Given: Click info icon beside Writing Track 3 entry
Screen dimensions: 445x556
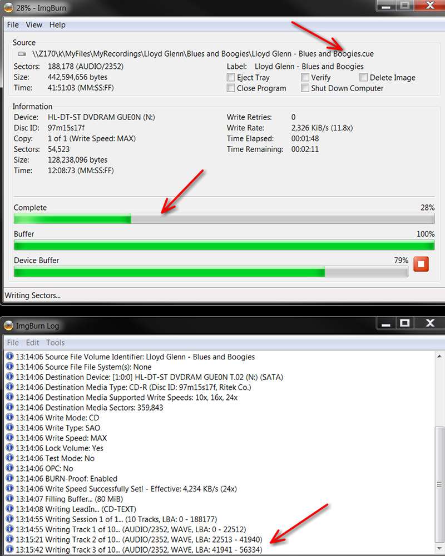Looking at the screenshot, I should (9, 549).
